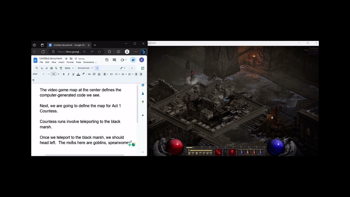Image resolution: width=350 pixels, height=197 pixels.
Task: Star the Untitled document
Action: pos(66,59)
